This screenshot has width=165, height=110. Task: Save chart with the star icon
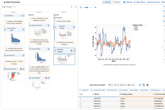click(140, 85)
